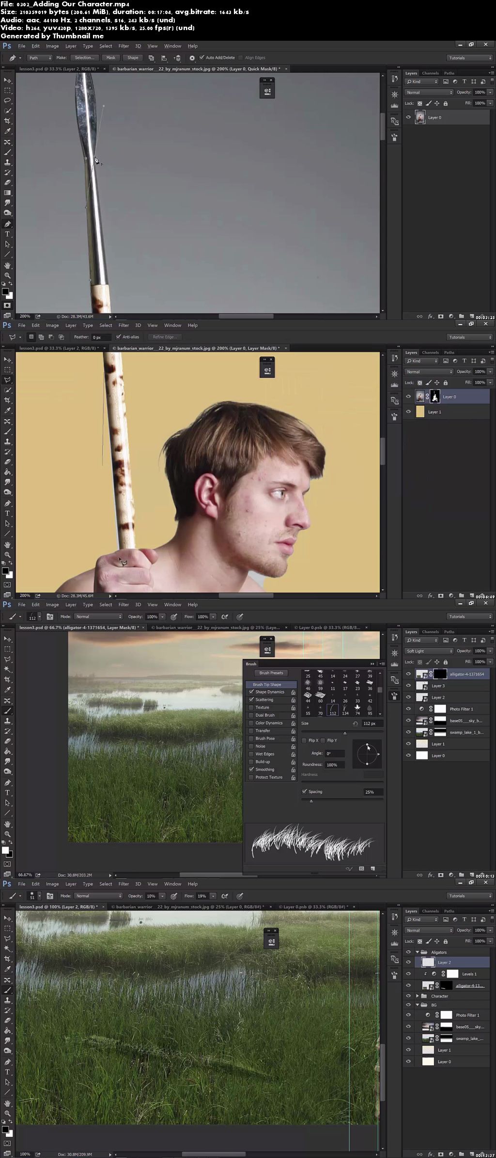Viewport: 496px width, 1158px height.
Task: Disable the Auto Add/Delete checkbox
Action: pos(202,58)
